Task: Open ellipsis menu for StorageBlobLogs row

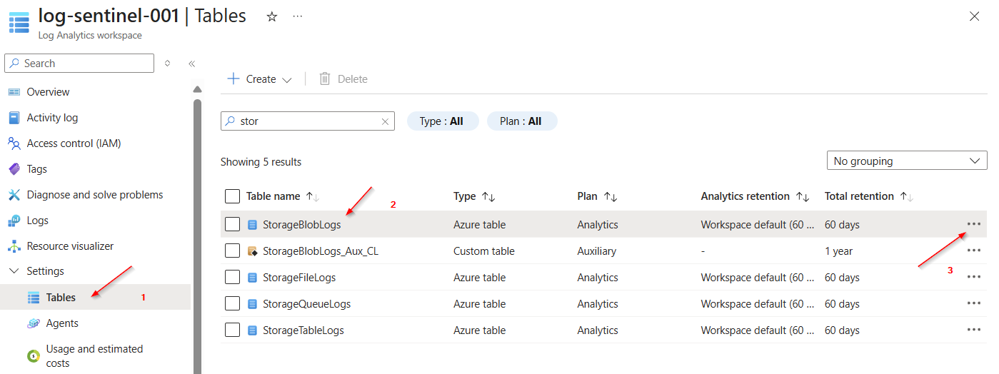Action: point(973,224)
